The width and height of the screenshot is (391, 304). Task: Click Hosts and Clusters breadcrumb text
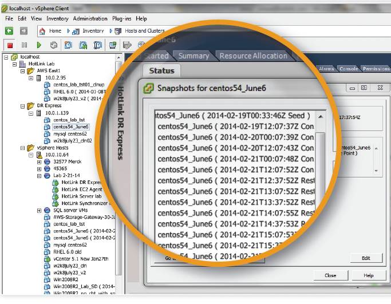[145, 31]
